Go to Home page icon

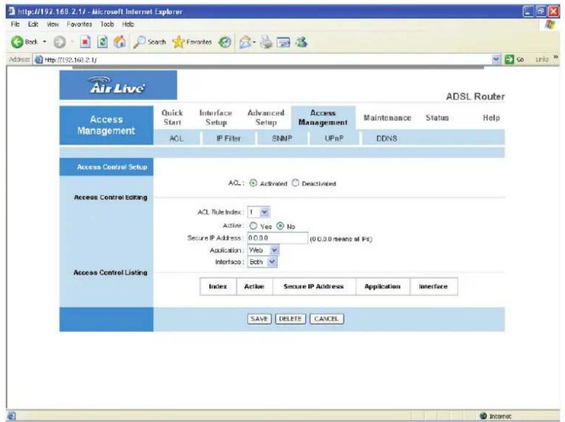[x=120, y=42]
